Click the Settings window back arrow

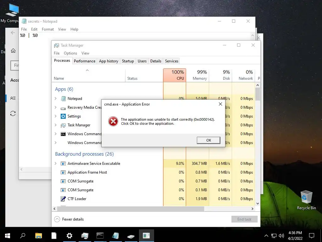tap(13, 32)
